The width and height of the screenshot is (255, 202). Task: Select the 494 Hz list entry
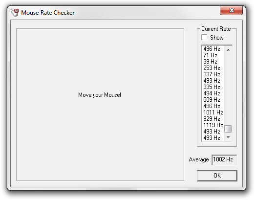coord(213,93)
